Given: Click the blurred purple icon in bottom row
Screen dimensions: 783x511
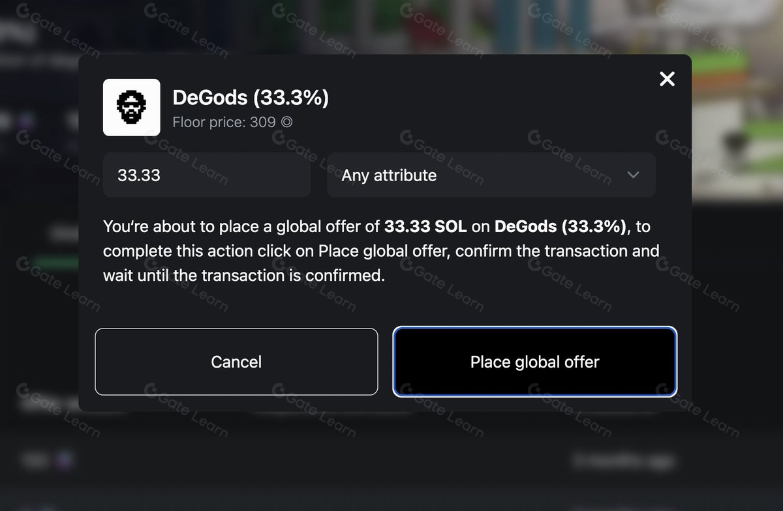Looking at the screenshot, I should click(x=63, y=461).
